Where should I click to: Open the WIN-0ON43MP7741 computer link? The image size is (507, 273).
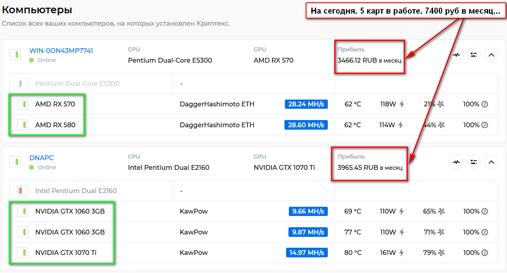[x=61, y=51]
